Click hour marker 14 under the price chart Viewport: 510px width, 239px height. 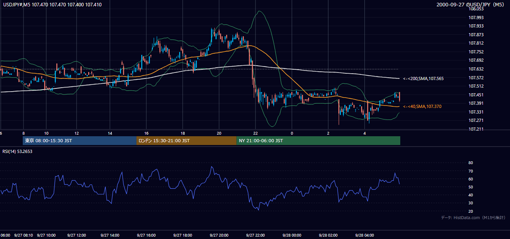point(110,133)
